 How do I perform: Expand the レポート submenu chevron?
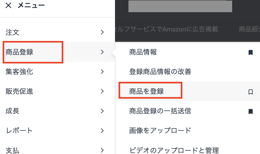pos(102,131)
